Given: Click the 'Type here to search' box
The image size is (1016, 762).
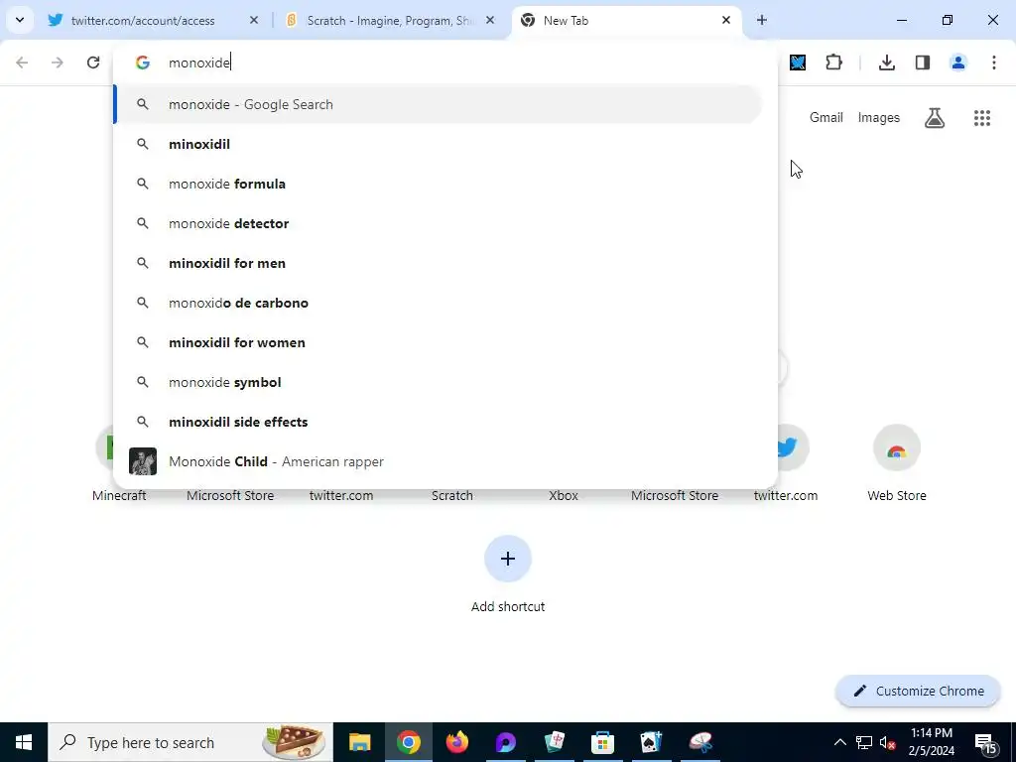Looking at the screenshot, I should [190, 742].
